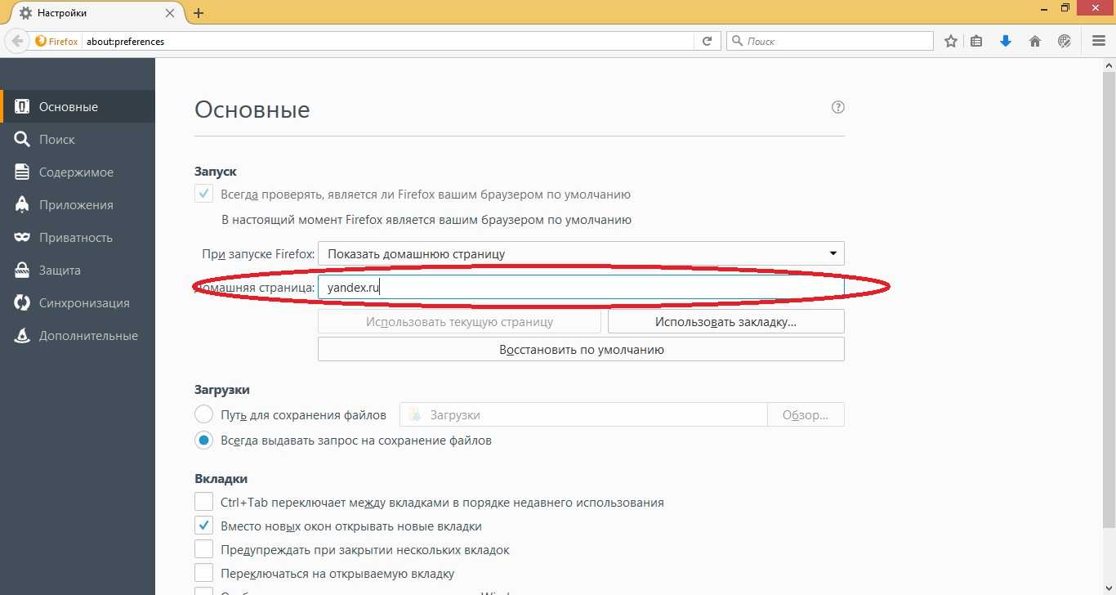Click the Home toolbar icon
This screenshot has height=595, width=1116.
[1035, 41]
